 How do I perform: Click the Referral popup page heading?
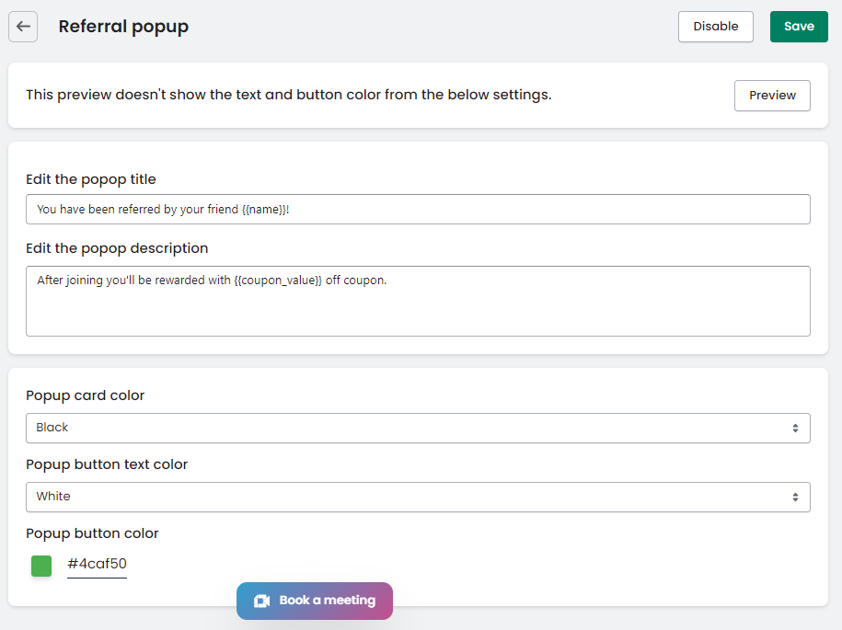(x=123, y=27)
